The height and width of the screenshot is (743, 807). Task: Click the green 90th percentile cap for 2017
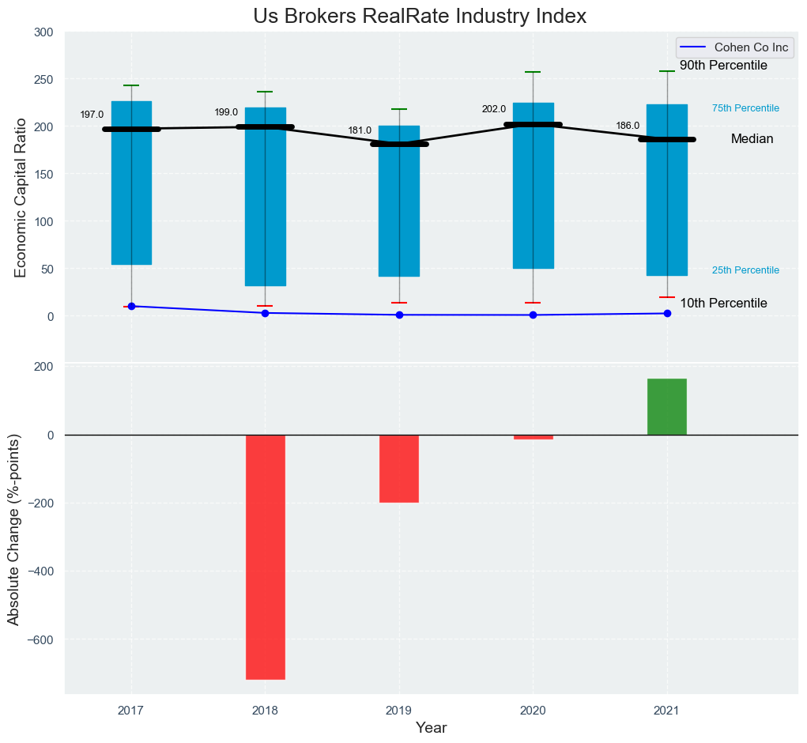[131, 85]
